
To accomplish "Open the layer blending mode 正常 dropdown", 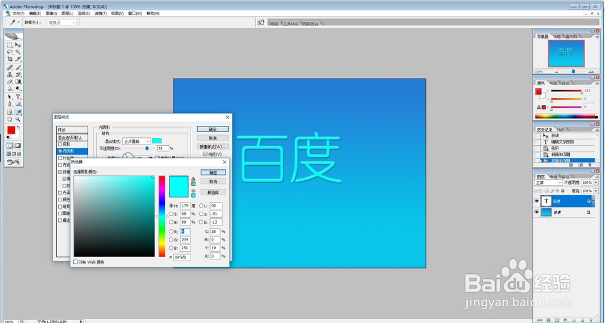I will (x=548, y=183).
